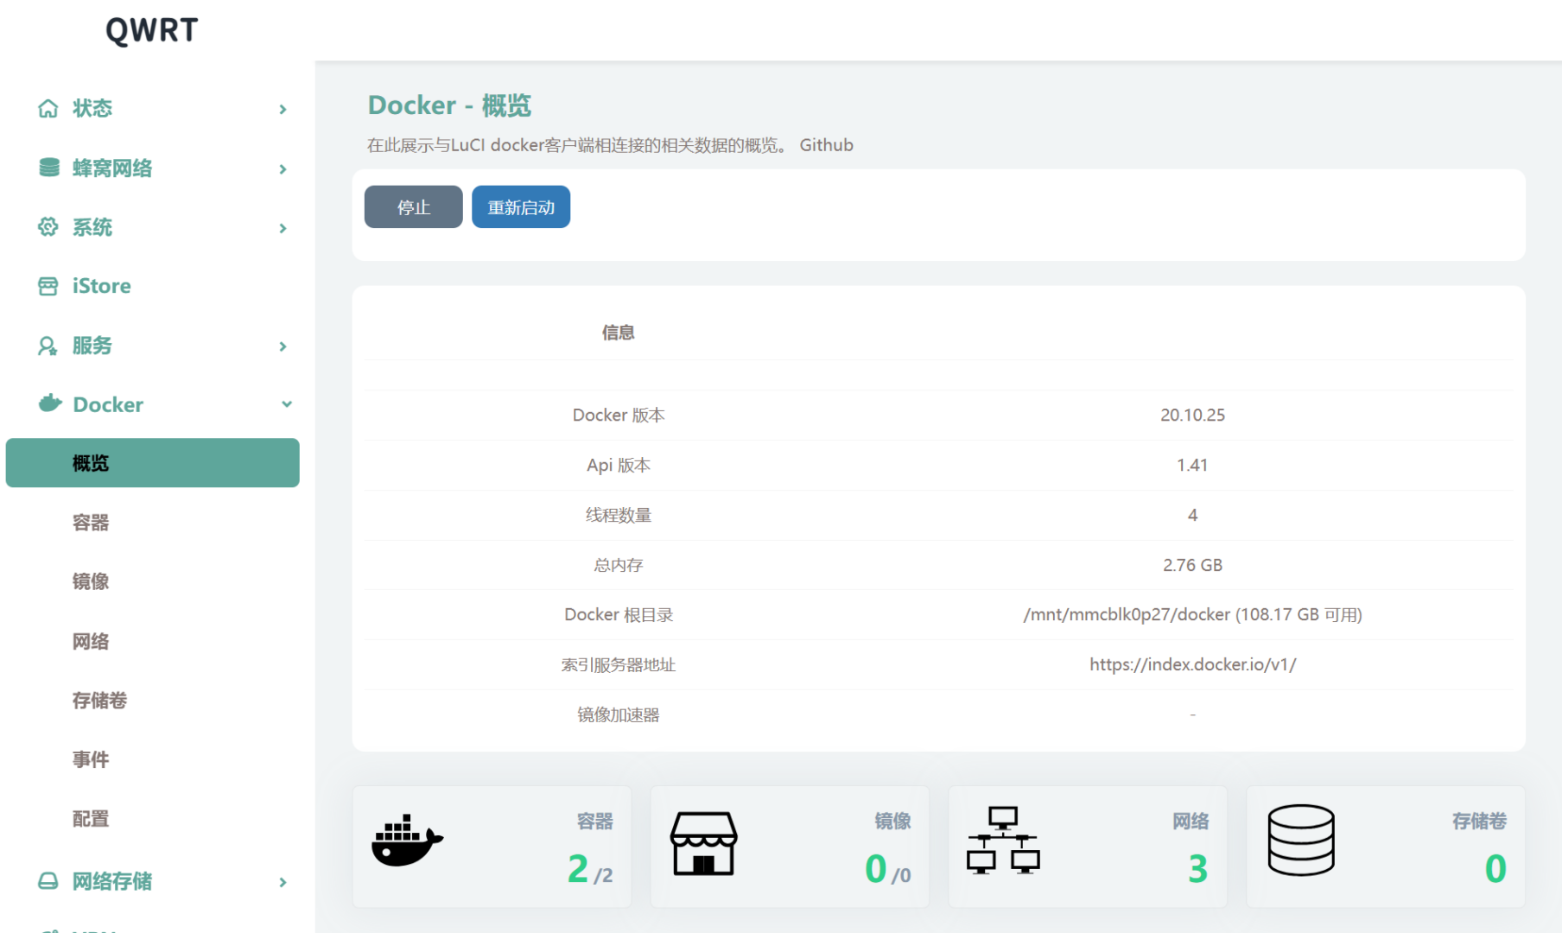Click the 网络 count 3

pyautogui.click(x=1197, y=868)
